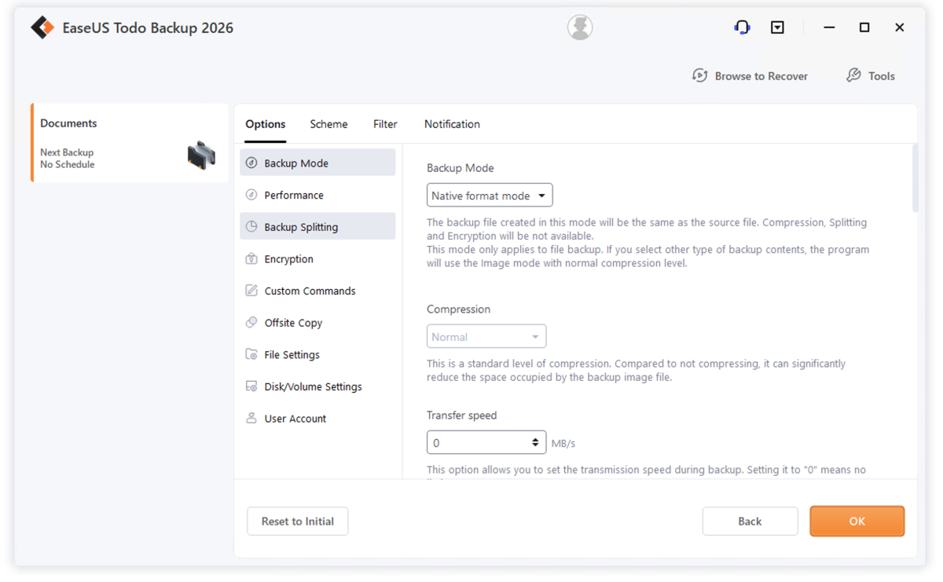Decrease Transfer speed with the down arrow

(x=535, y=446)
